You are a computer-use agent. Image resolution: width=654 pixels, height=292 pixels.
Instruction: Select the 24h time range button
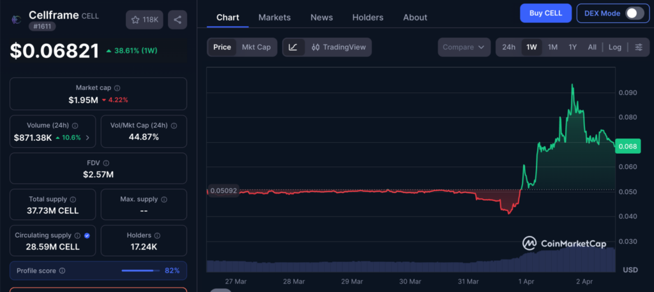coord(508,47)
